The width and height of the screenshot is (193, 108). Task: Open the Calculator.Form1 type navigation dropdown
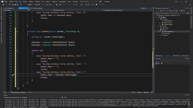tap(78, 10)
